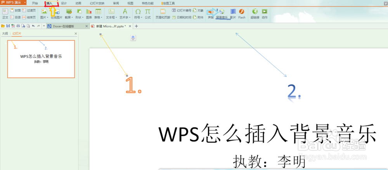The image size is (388, 170).
Task: Expand the quick access toolbar customize arrow
Action: coord(44,26)
